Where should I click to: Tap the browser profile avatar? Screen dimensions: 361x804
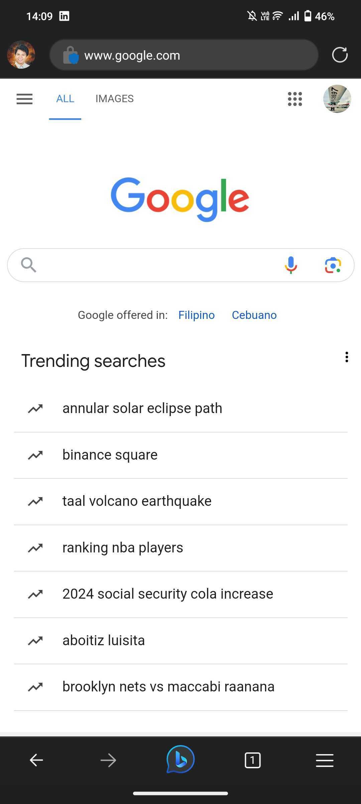click(21, 55)
